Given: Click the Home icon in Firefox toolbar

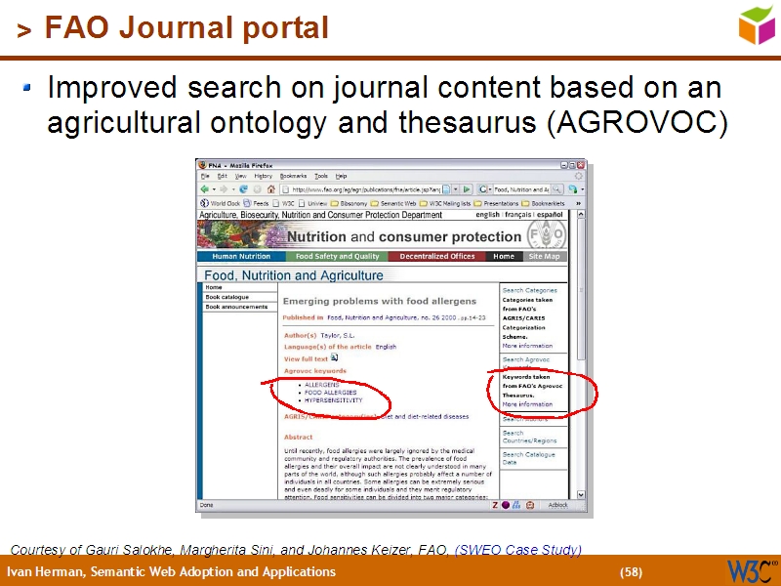Looking at the screenshot, I should 270,188.
